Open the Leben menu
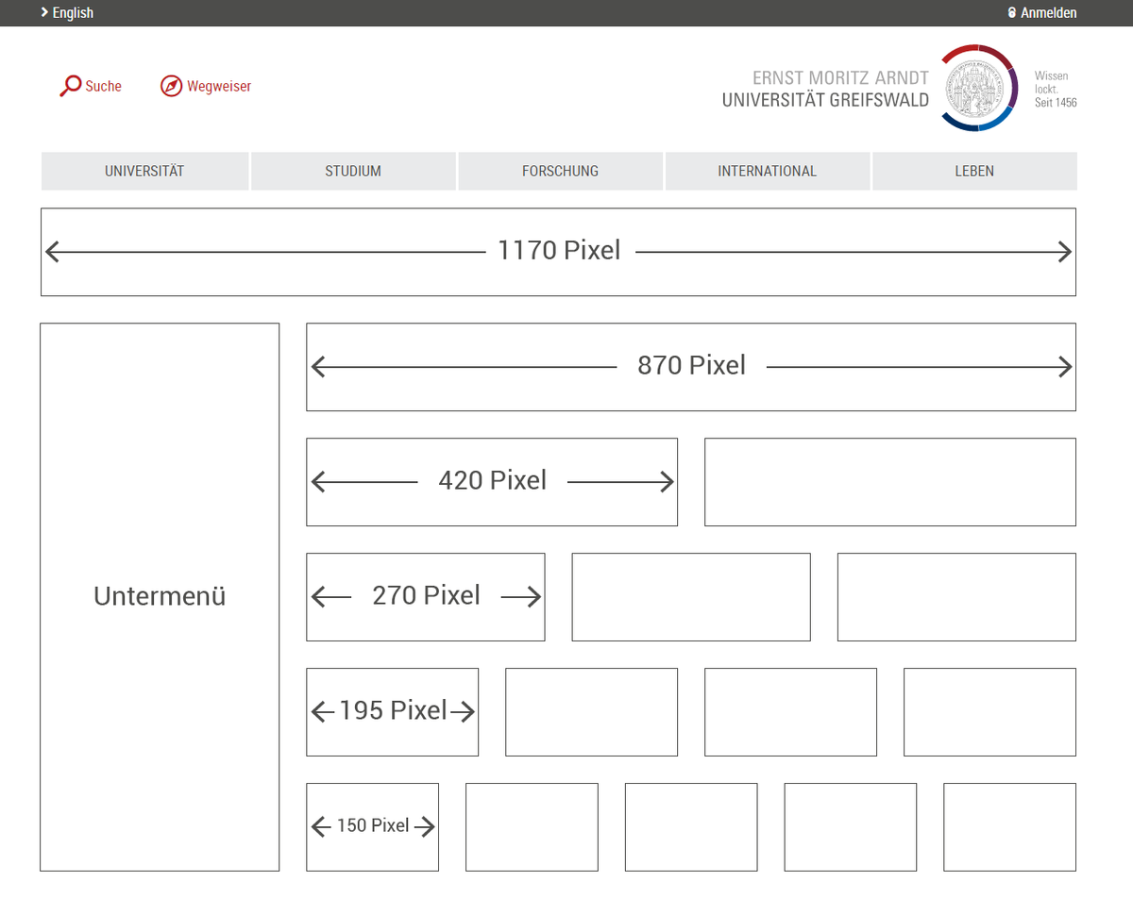Image resolution: width=1133 pixels, height=898 pixels. [974, 171]
